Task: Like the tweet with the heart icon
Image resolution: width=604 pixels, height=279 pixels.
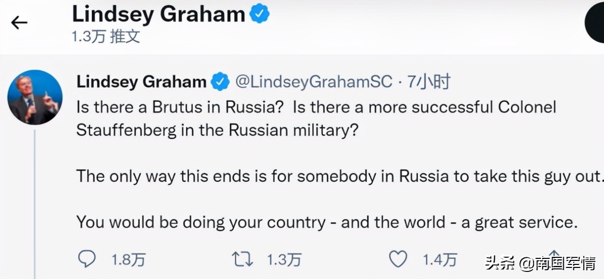Action: 398,259
